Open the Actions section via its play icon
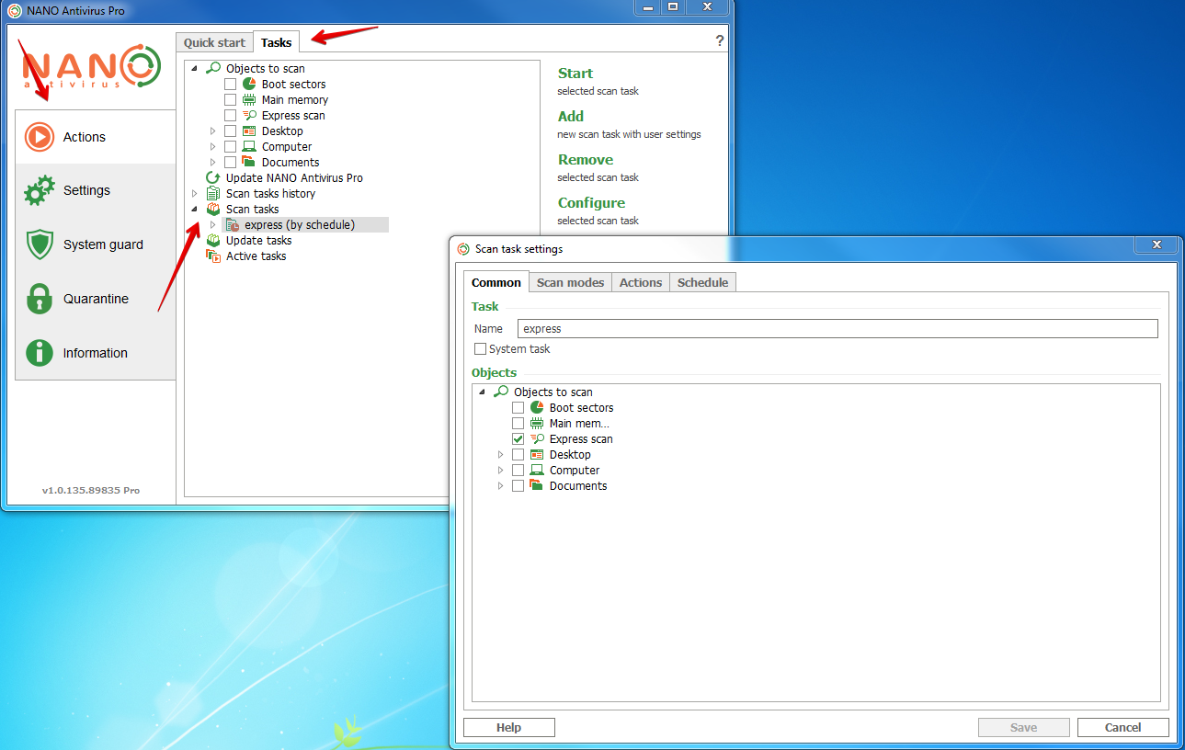1185x750 pixels. (x=40, y=137)
